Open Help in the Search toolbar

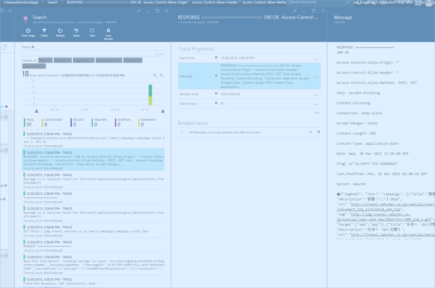[92, 33]
